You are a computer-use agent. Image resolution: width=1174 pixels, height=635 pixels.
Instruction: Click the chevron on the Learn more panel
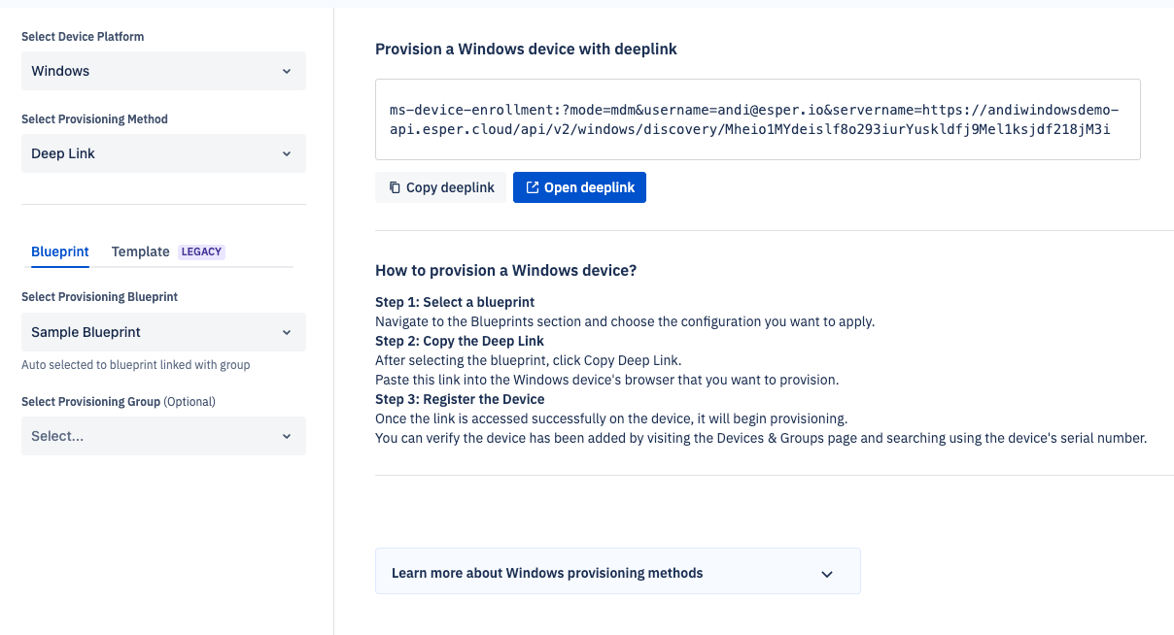(x=827, y=574)
